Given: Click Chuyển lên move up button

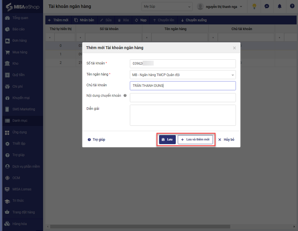Looking at the screenshot, I should [164, 20].
